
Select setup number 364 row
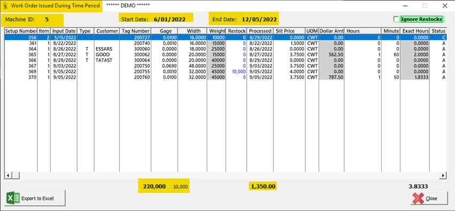point(225,49)
